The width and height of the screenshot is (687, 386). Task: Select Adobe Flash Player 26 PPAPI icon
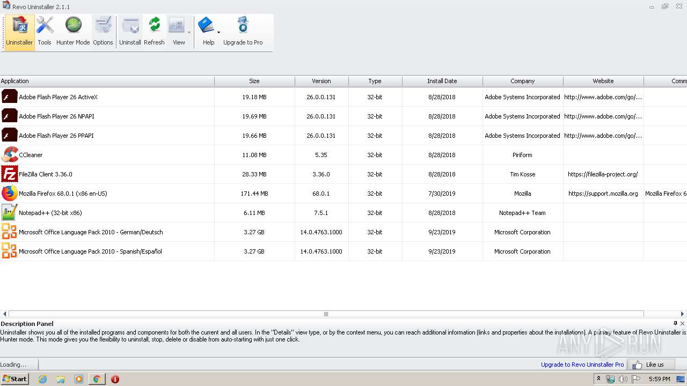click(10, 136)
